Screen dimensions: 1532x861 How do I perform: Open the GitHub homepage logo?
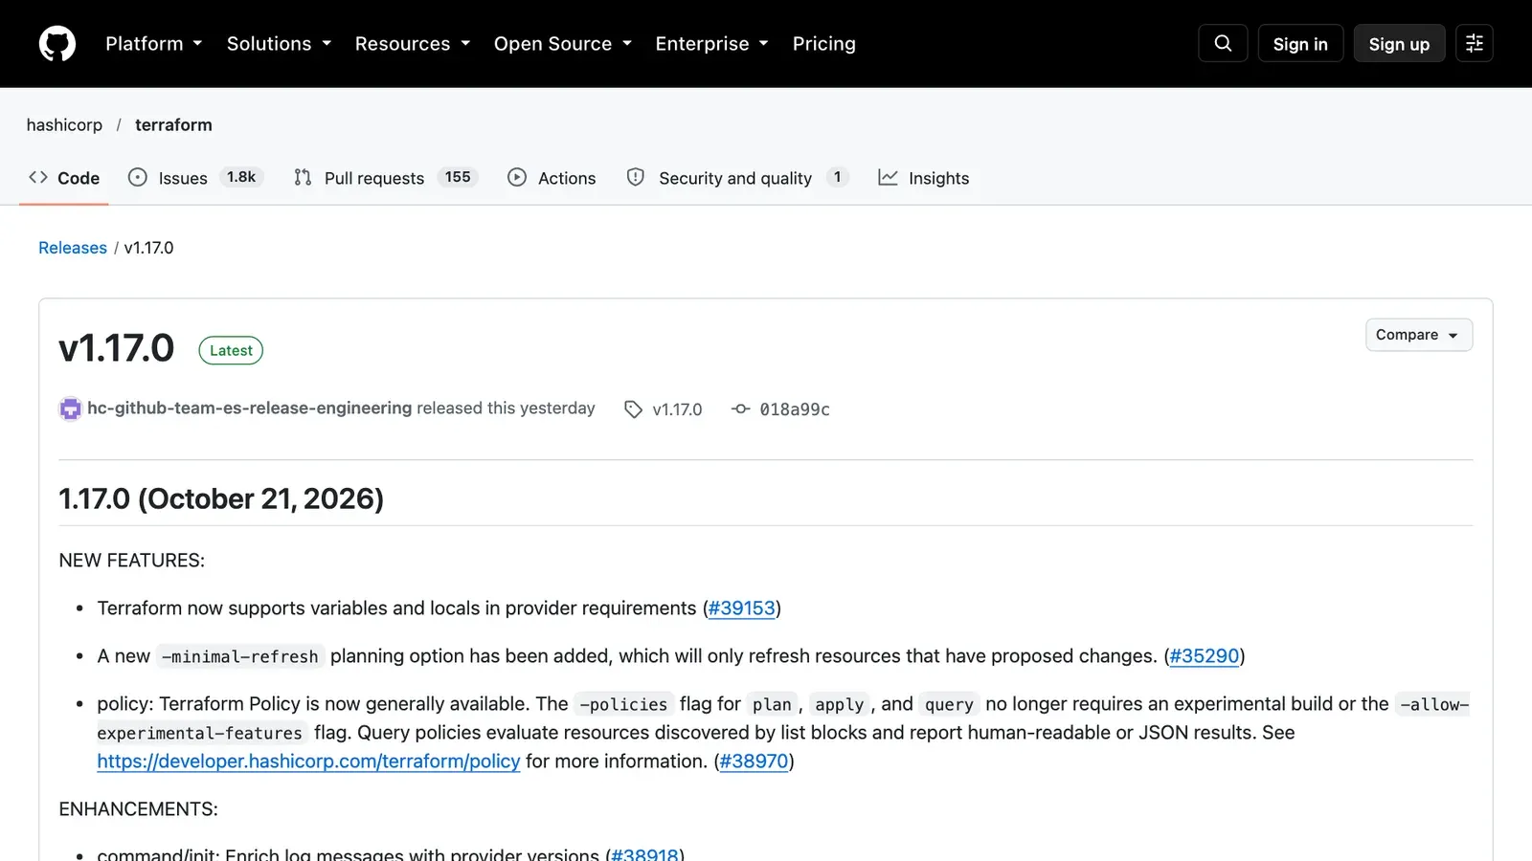click(57, 44)
